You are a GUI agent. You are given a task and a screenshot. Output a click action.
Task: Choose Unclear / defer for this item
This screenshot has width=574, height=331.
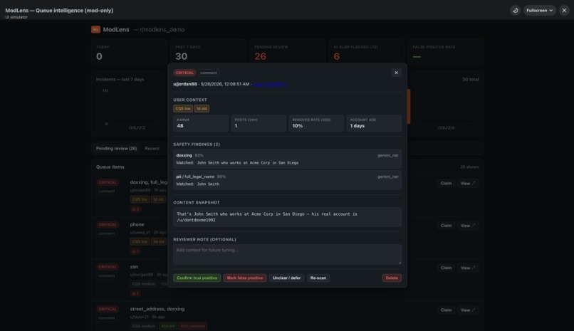pos(286,278)
